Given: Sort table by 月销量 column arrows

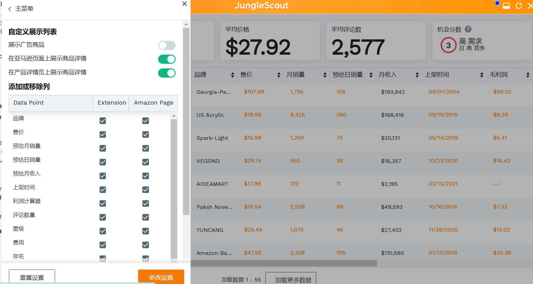Looking at the screenshot, I should tap(325, 75).
